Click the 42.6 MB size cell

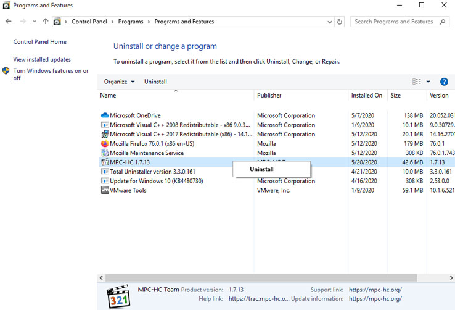point(412,162)
